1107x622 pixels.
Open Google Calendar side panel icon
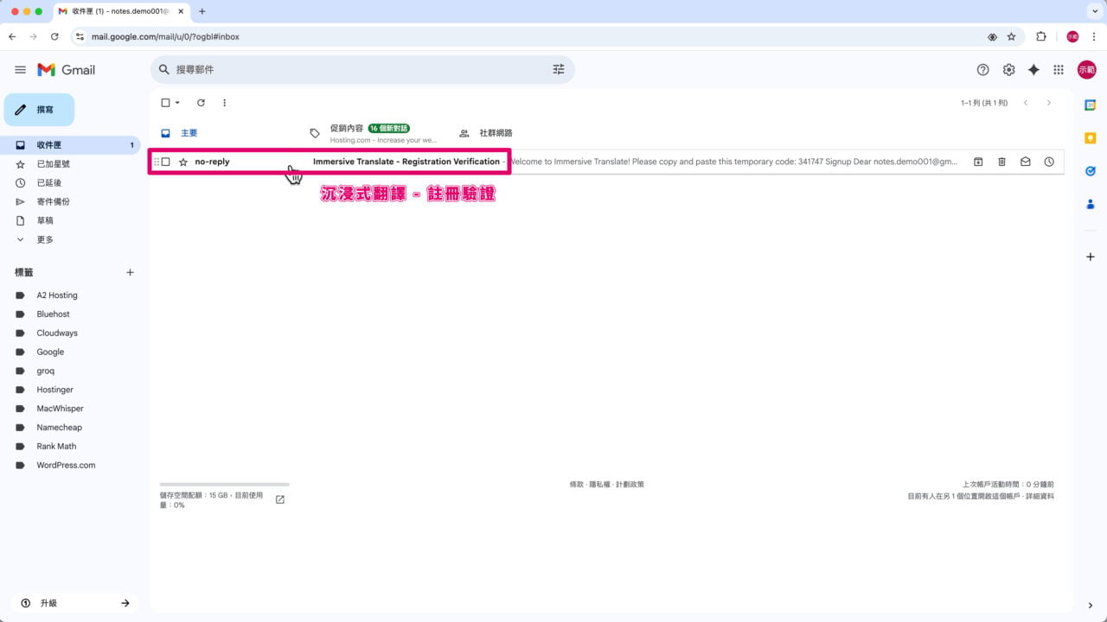1091,105
